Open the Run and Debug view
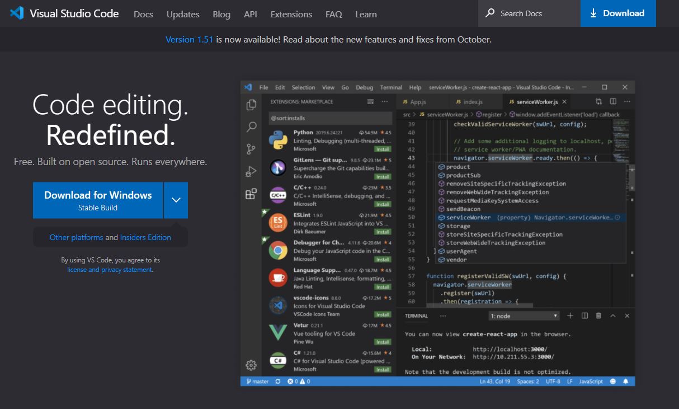679x409 pixels. 250,171
